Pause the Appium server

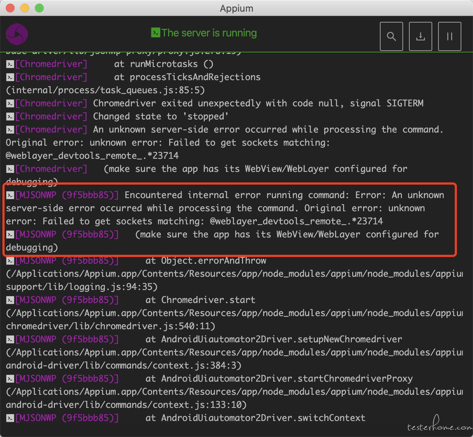click(449, 36)
